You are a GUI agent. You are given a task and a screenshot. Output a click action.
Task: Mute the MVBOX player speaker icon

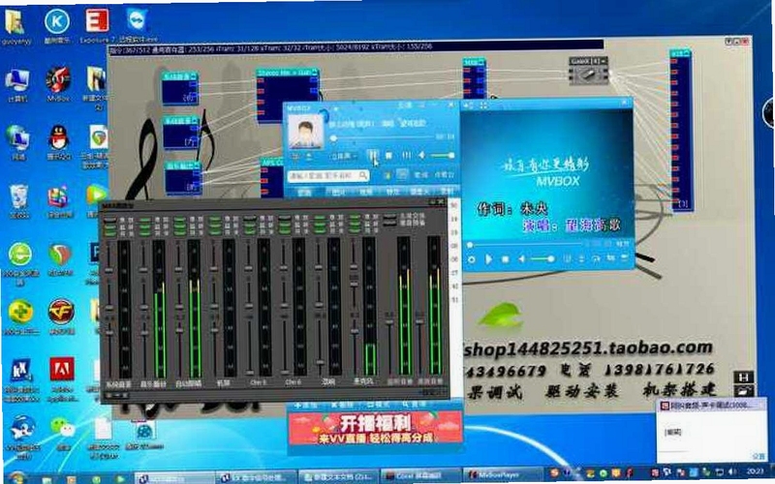tap(421, 156)
